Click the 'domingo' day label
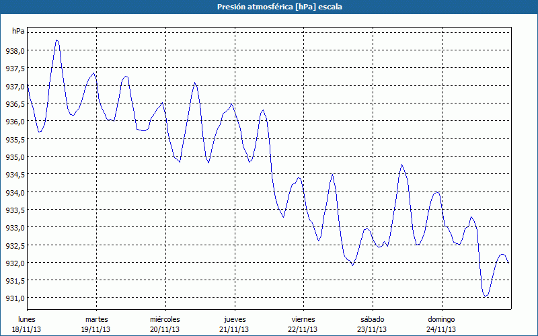 click(441, 319)
